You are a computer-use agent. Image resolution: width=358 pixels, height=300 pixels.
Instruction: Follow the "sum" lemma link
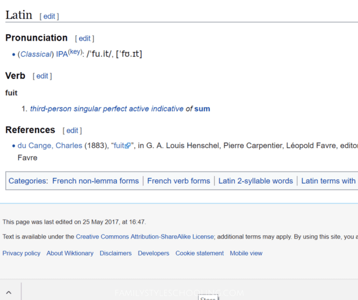coord(202,109)
